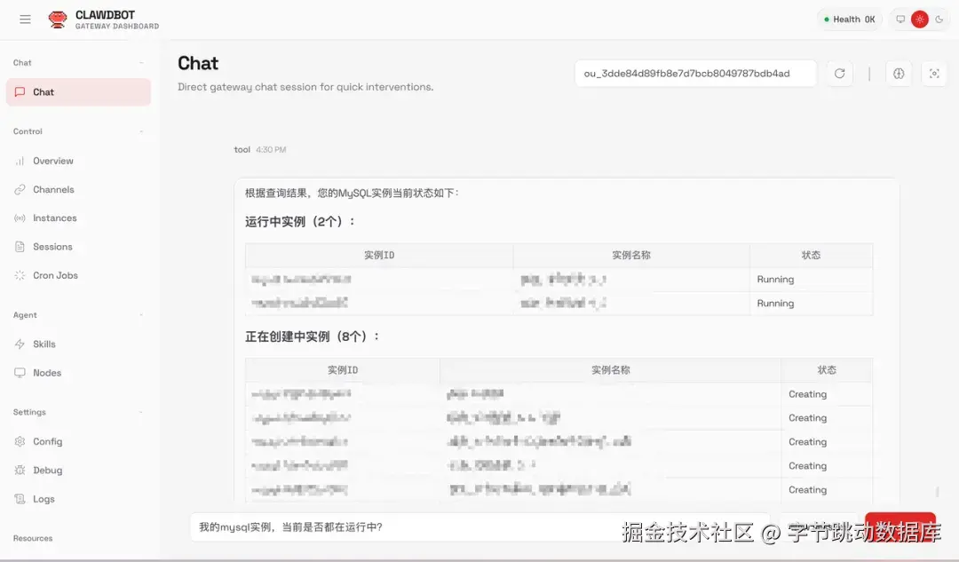Click the Chat speech bubble icon

pos(20,92)
